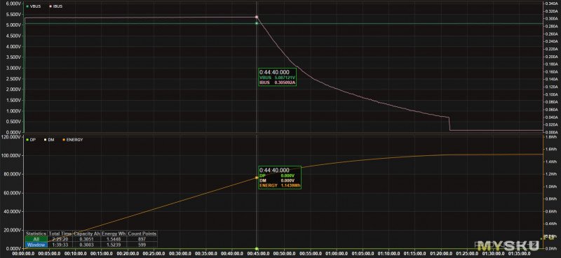Click the current drop at charge end
Viewport: 561px width, 258px height.
tap(450, 124)
